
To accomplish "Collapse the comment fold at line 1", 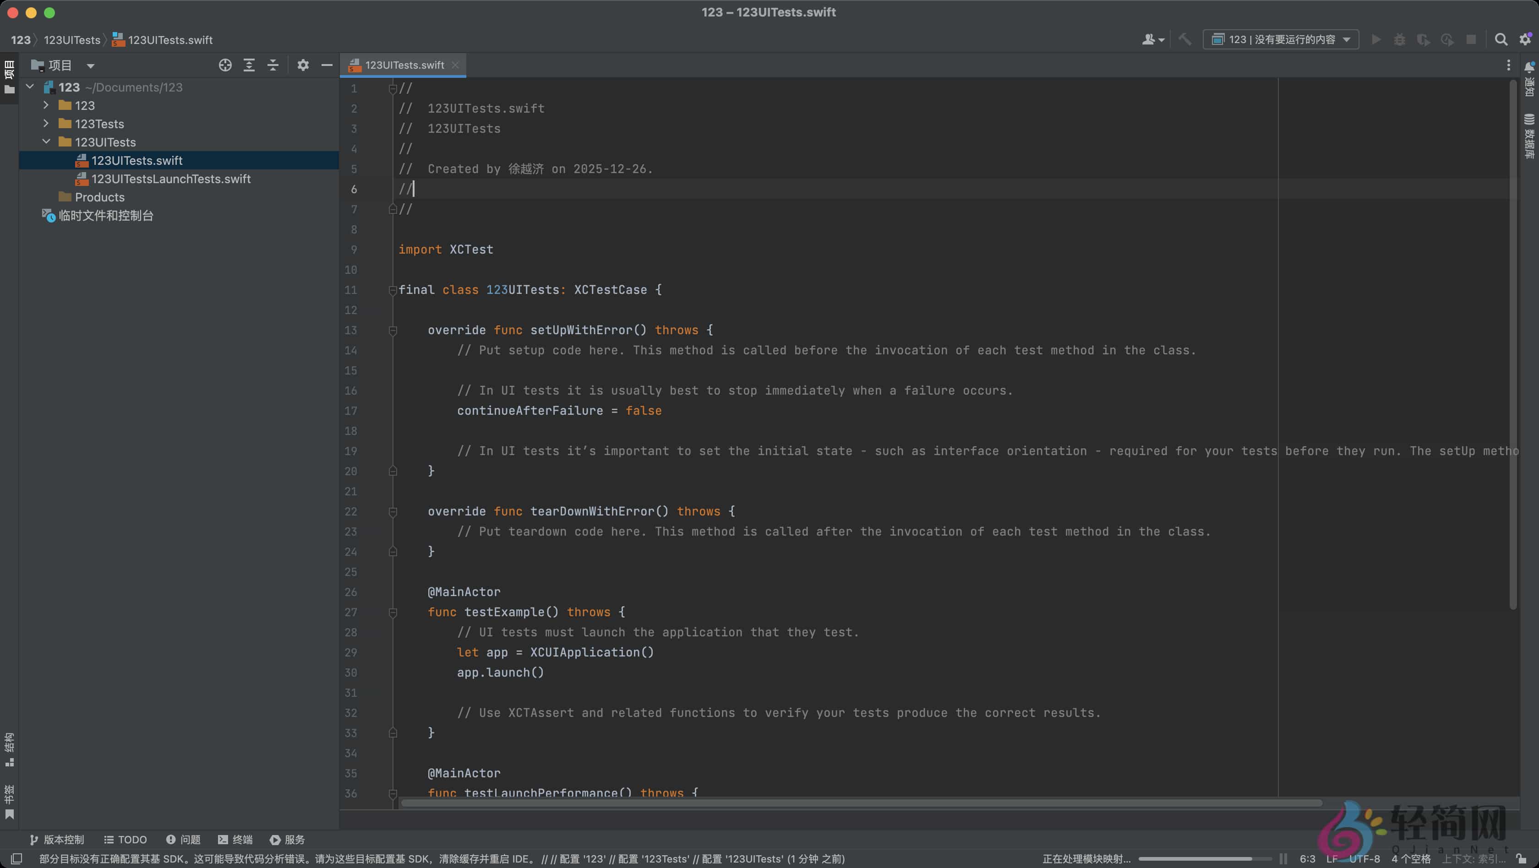I will click(393, 88).
